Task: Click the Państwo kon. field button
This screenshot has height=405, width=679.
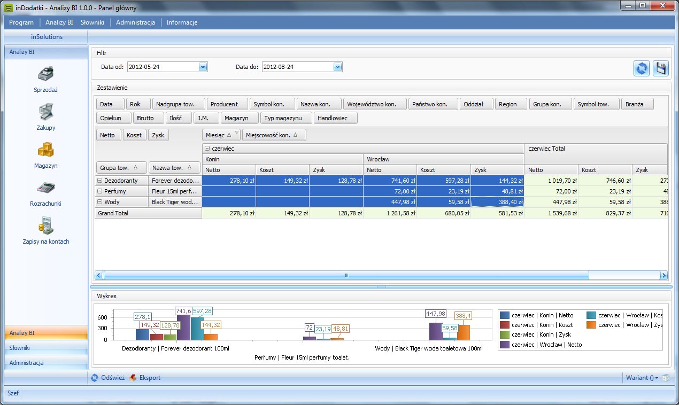Action: (433, 104)
